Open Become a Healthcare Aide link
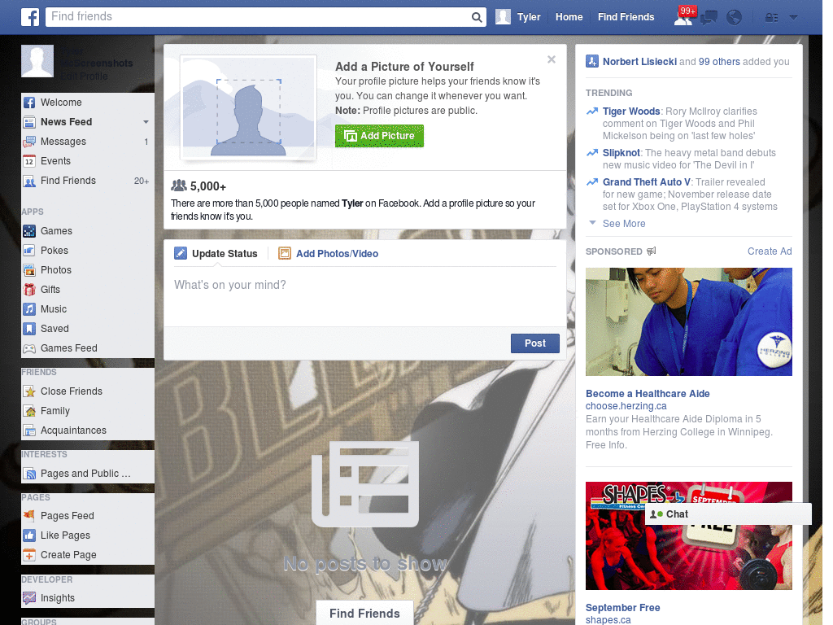This screenshot has width=833, height=625. pos(648,394)
